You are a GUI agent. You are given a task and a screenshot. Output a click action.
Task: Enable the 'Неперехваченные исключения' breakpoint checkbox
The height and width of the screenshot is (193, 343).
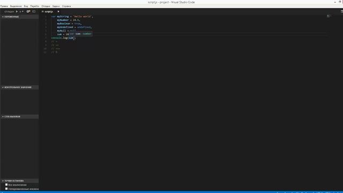(6, 189)
